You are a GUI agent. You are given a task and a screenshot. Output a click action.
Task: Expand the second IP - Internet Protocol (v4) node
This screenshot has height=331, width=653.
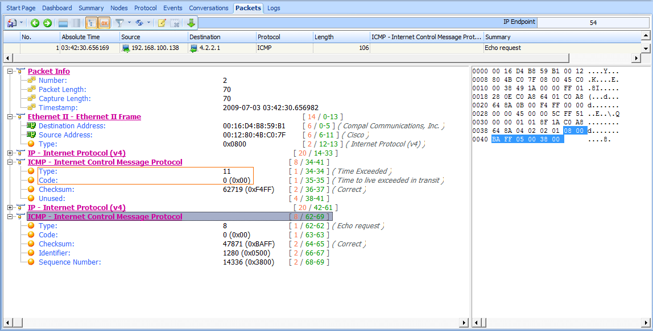pos(10,207)
